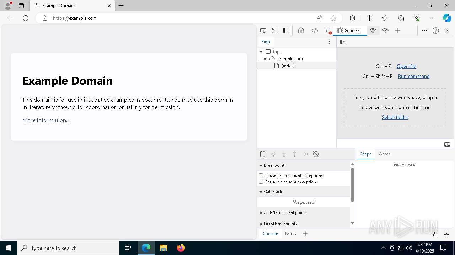Image resolution: width=455 pixels, height=255 pixels.
Task: Open the Console tool icon with error badge
Action: [328, 30]
